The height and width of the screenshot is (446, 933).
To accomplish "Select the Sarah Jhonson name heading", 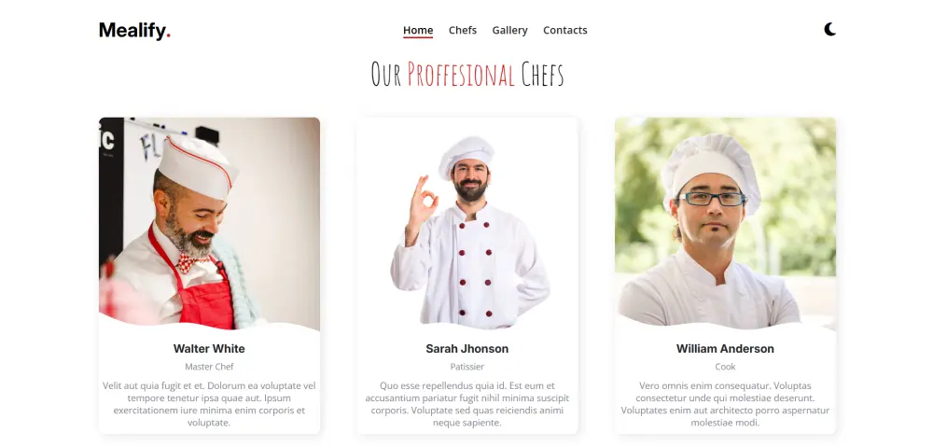I will 467,348.
